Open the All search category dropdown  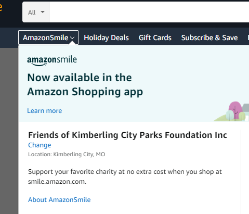36,12
